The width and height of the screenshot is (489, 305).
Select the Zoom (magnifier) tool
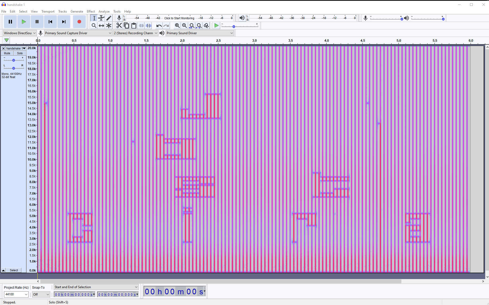click(x=94, y=25)
